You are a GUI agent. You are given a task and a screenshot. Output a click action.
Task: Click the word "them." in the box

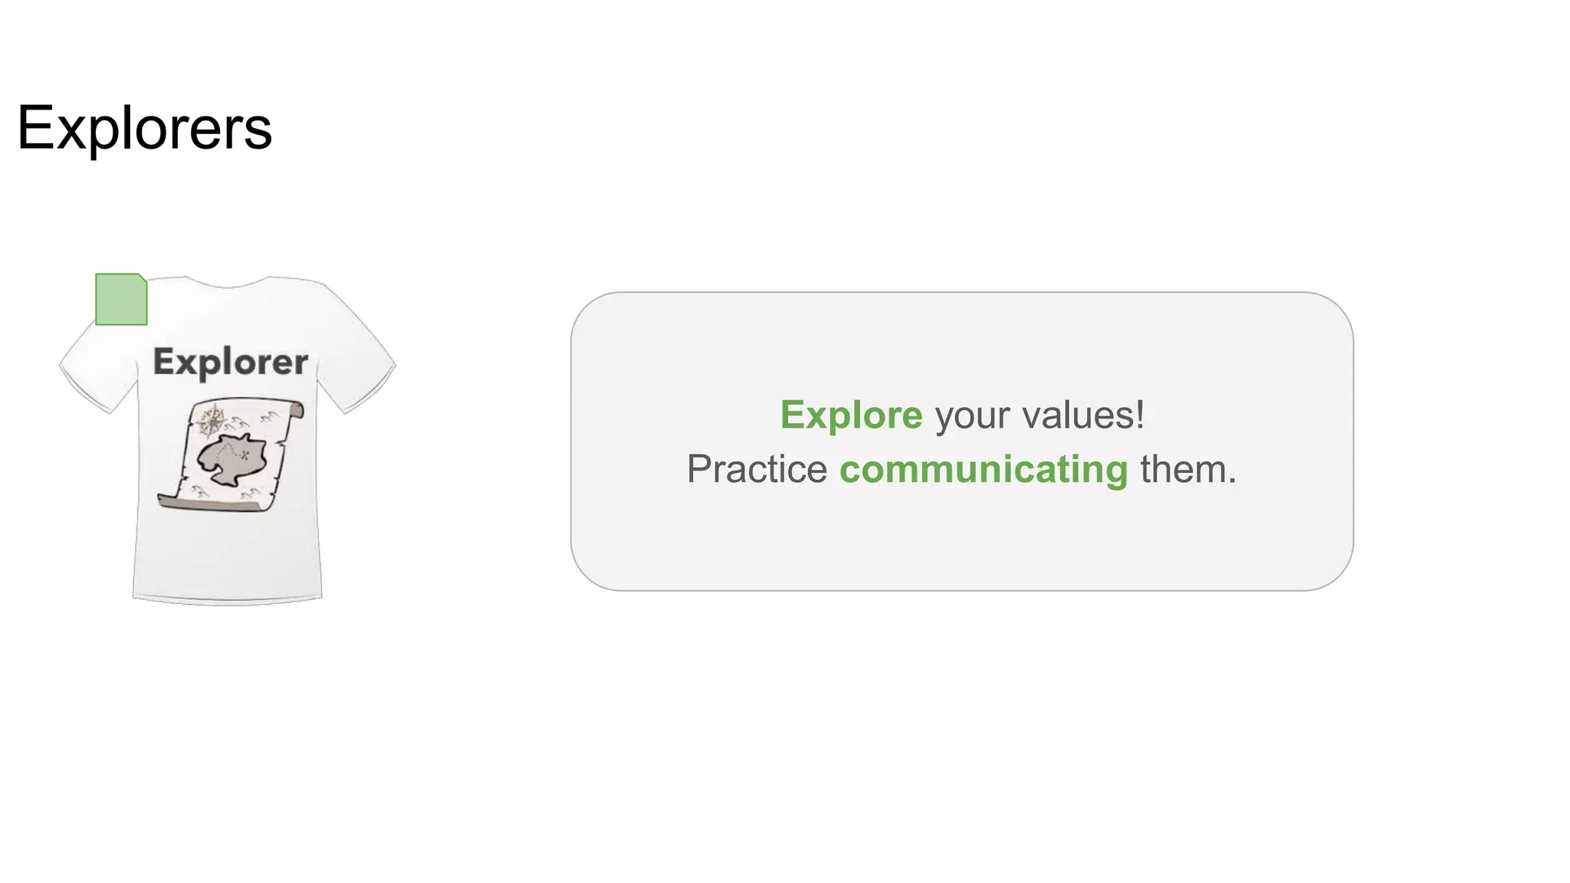point(1188,470)
